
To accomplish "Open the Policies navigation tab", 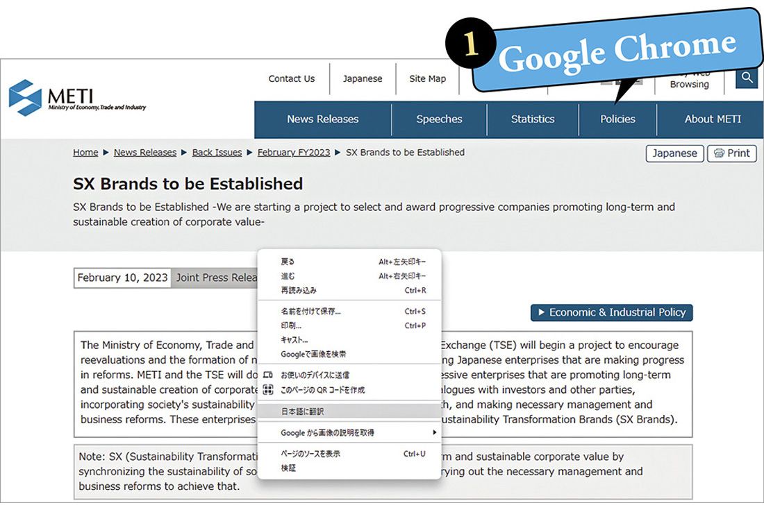I will point(618,119).
